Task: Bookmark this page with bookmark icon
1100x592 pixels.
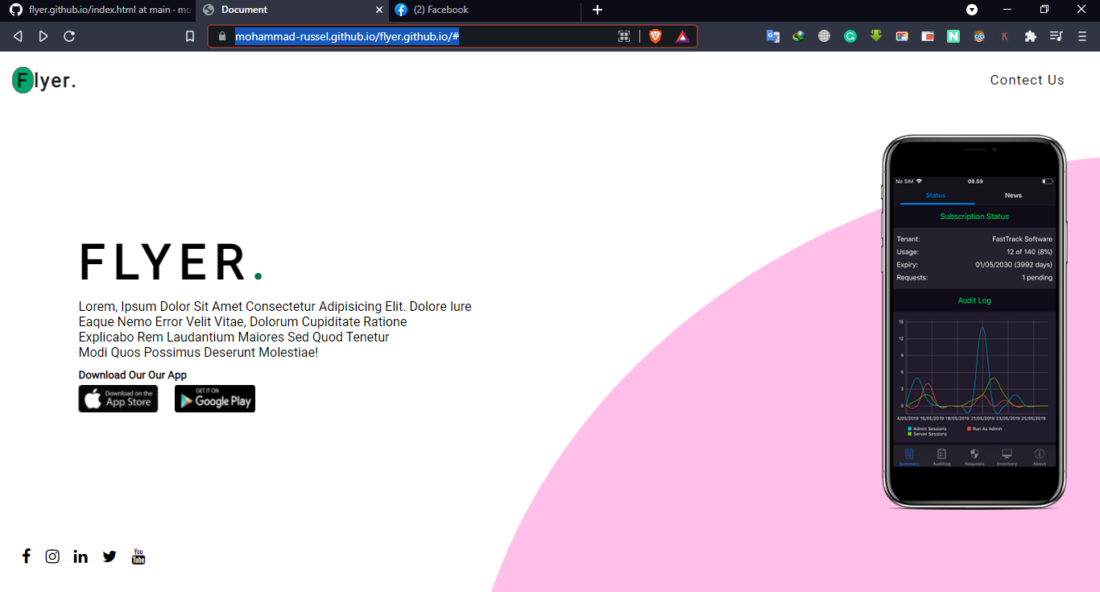Action: pos(190,36)
